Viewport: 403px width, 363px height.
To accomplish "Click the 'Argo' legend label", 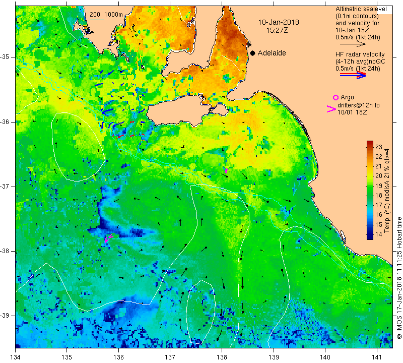I will click(x=347, y=97).
